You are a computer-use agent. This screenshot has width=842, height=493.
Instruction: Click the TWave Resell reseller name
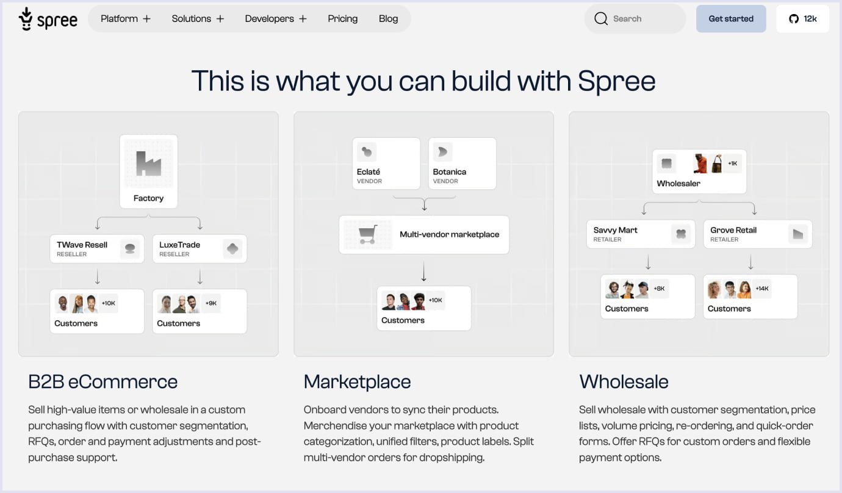pos(82,245)
